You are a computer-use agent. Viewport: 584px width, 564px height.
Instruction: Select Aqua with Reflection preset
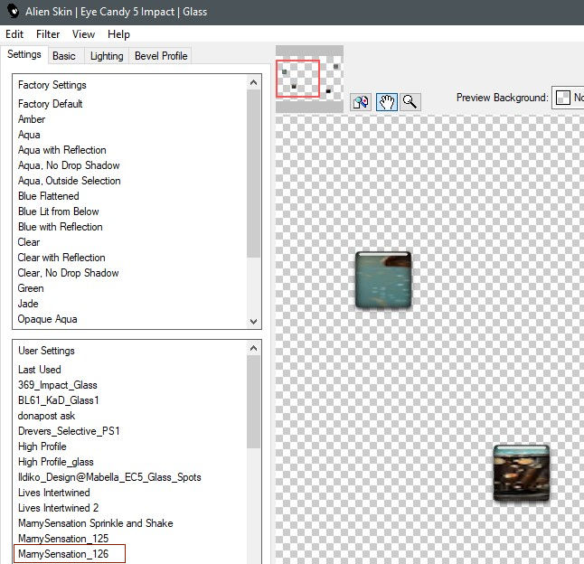(62, 150)
